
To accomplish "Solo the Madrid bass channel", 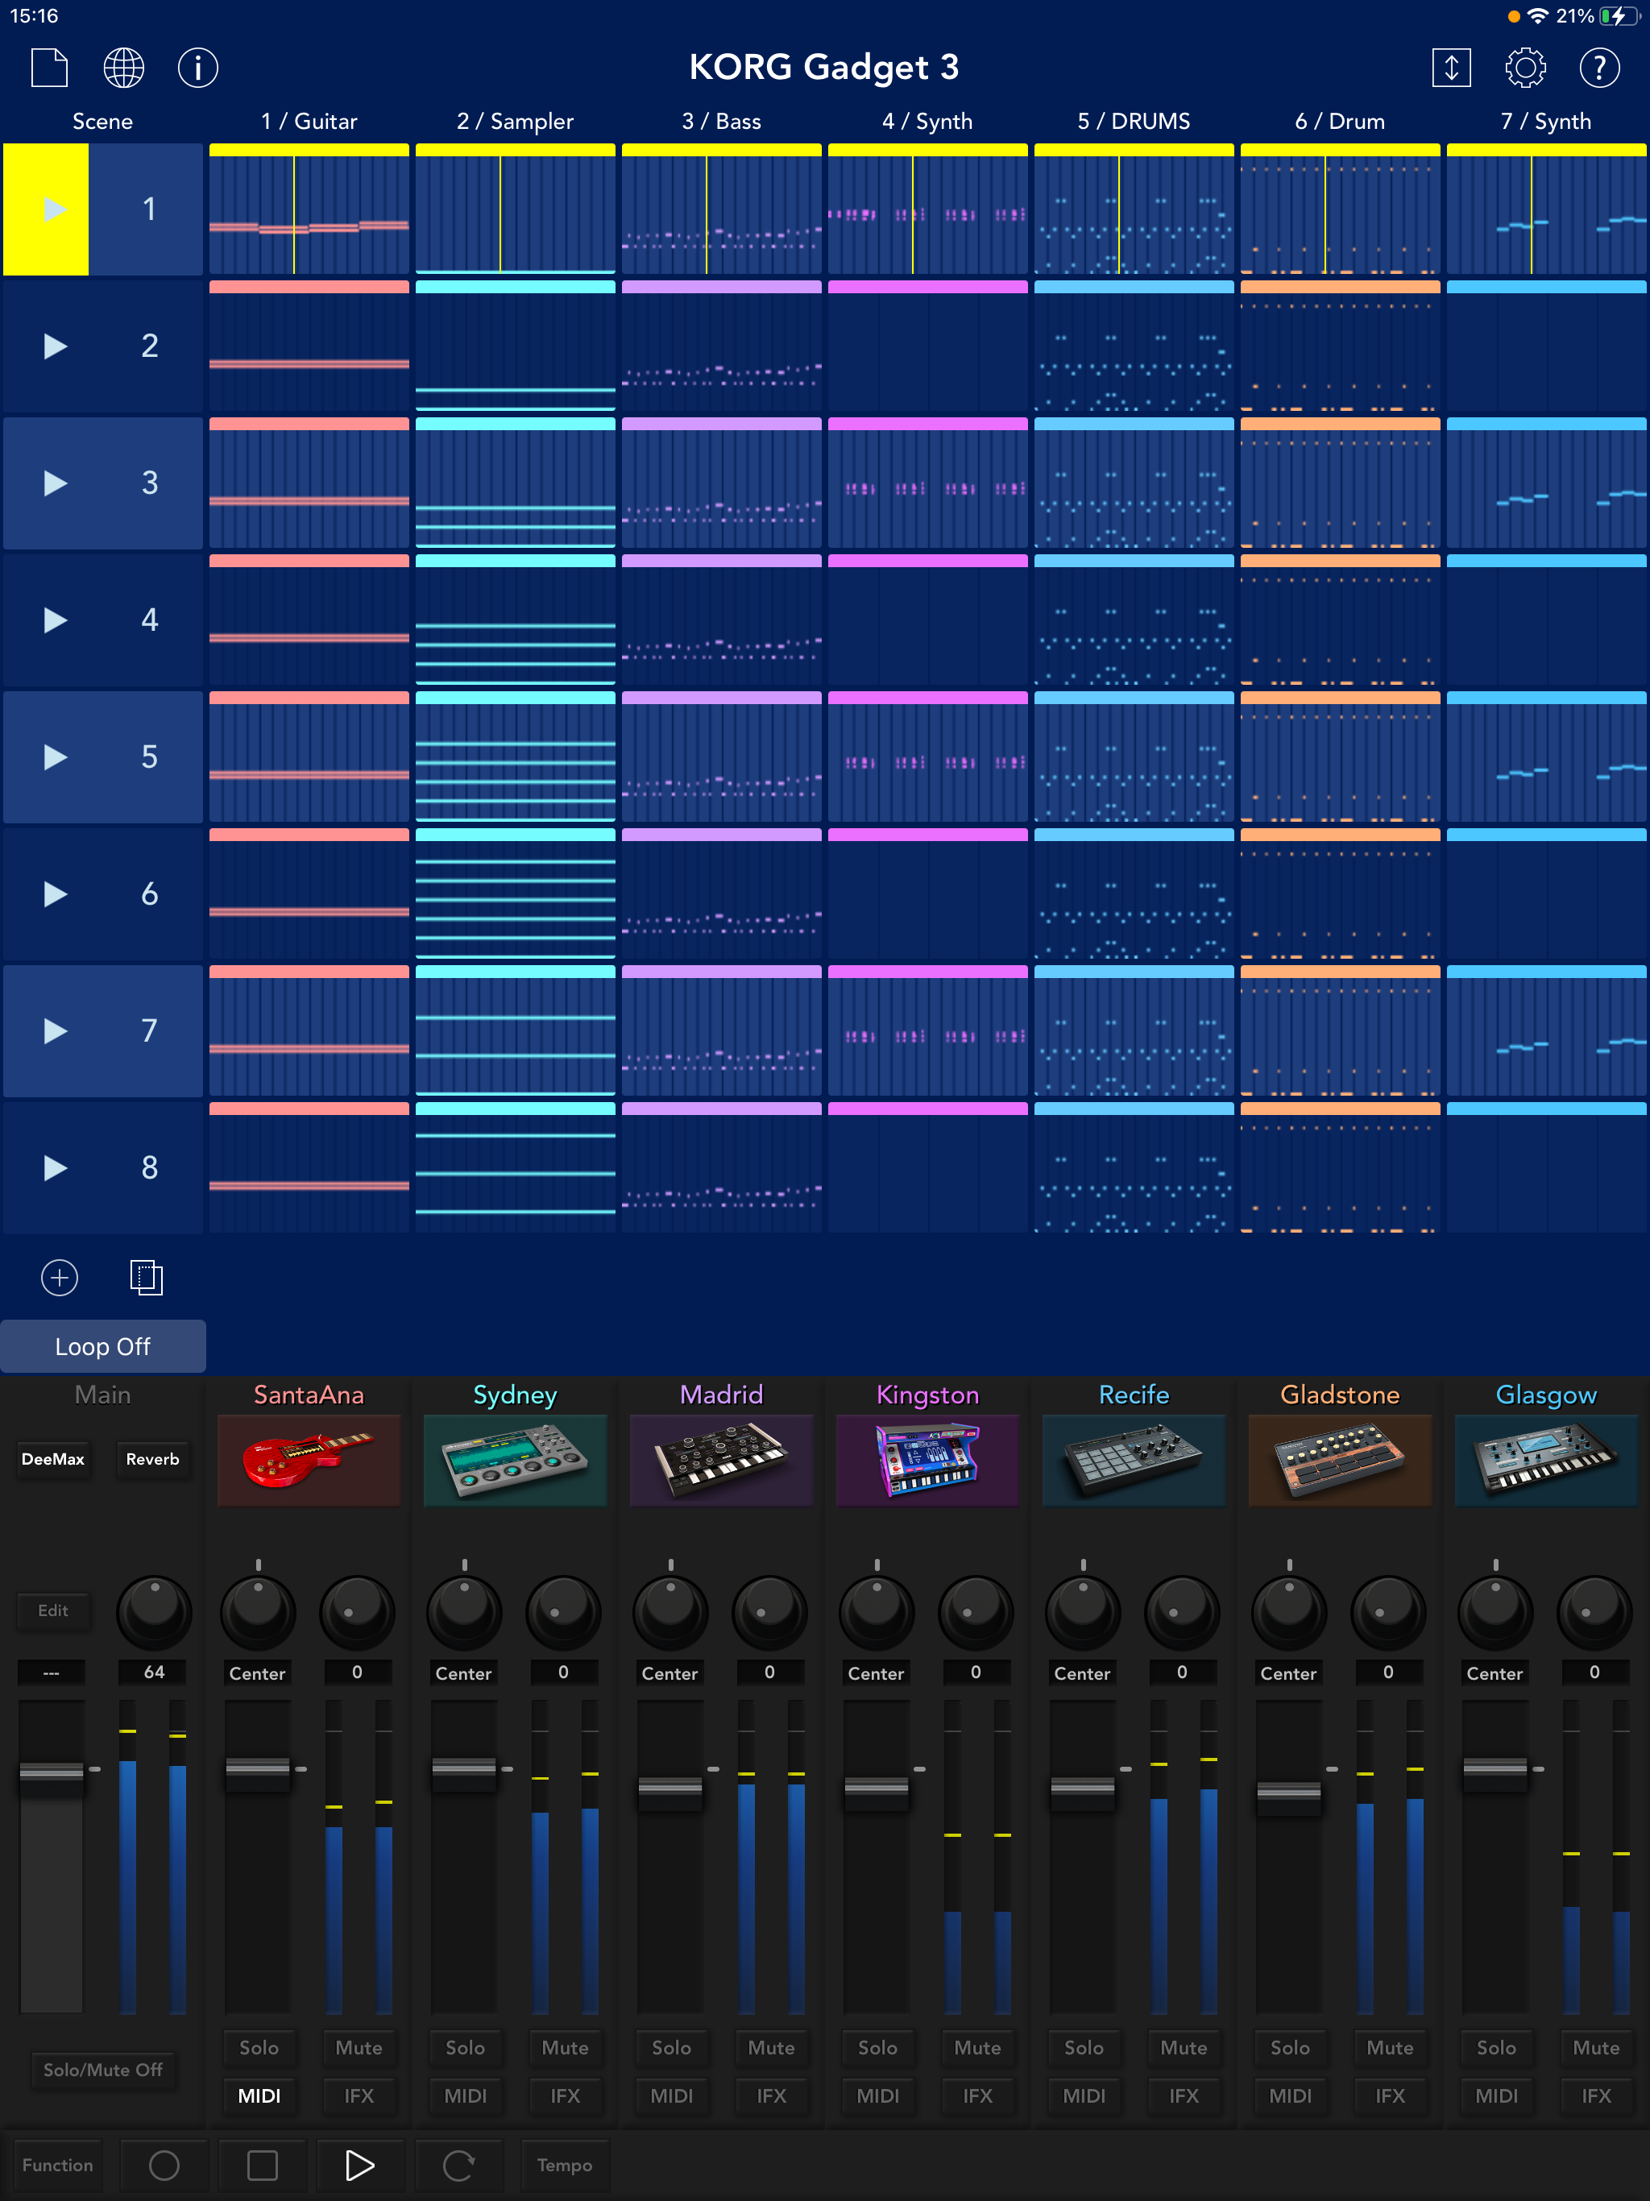I will 671,2048.
